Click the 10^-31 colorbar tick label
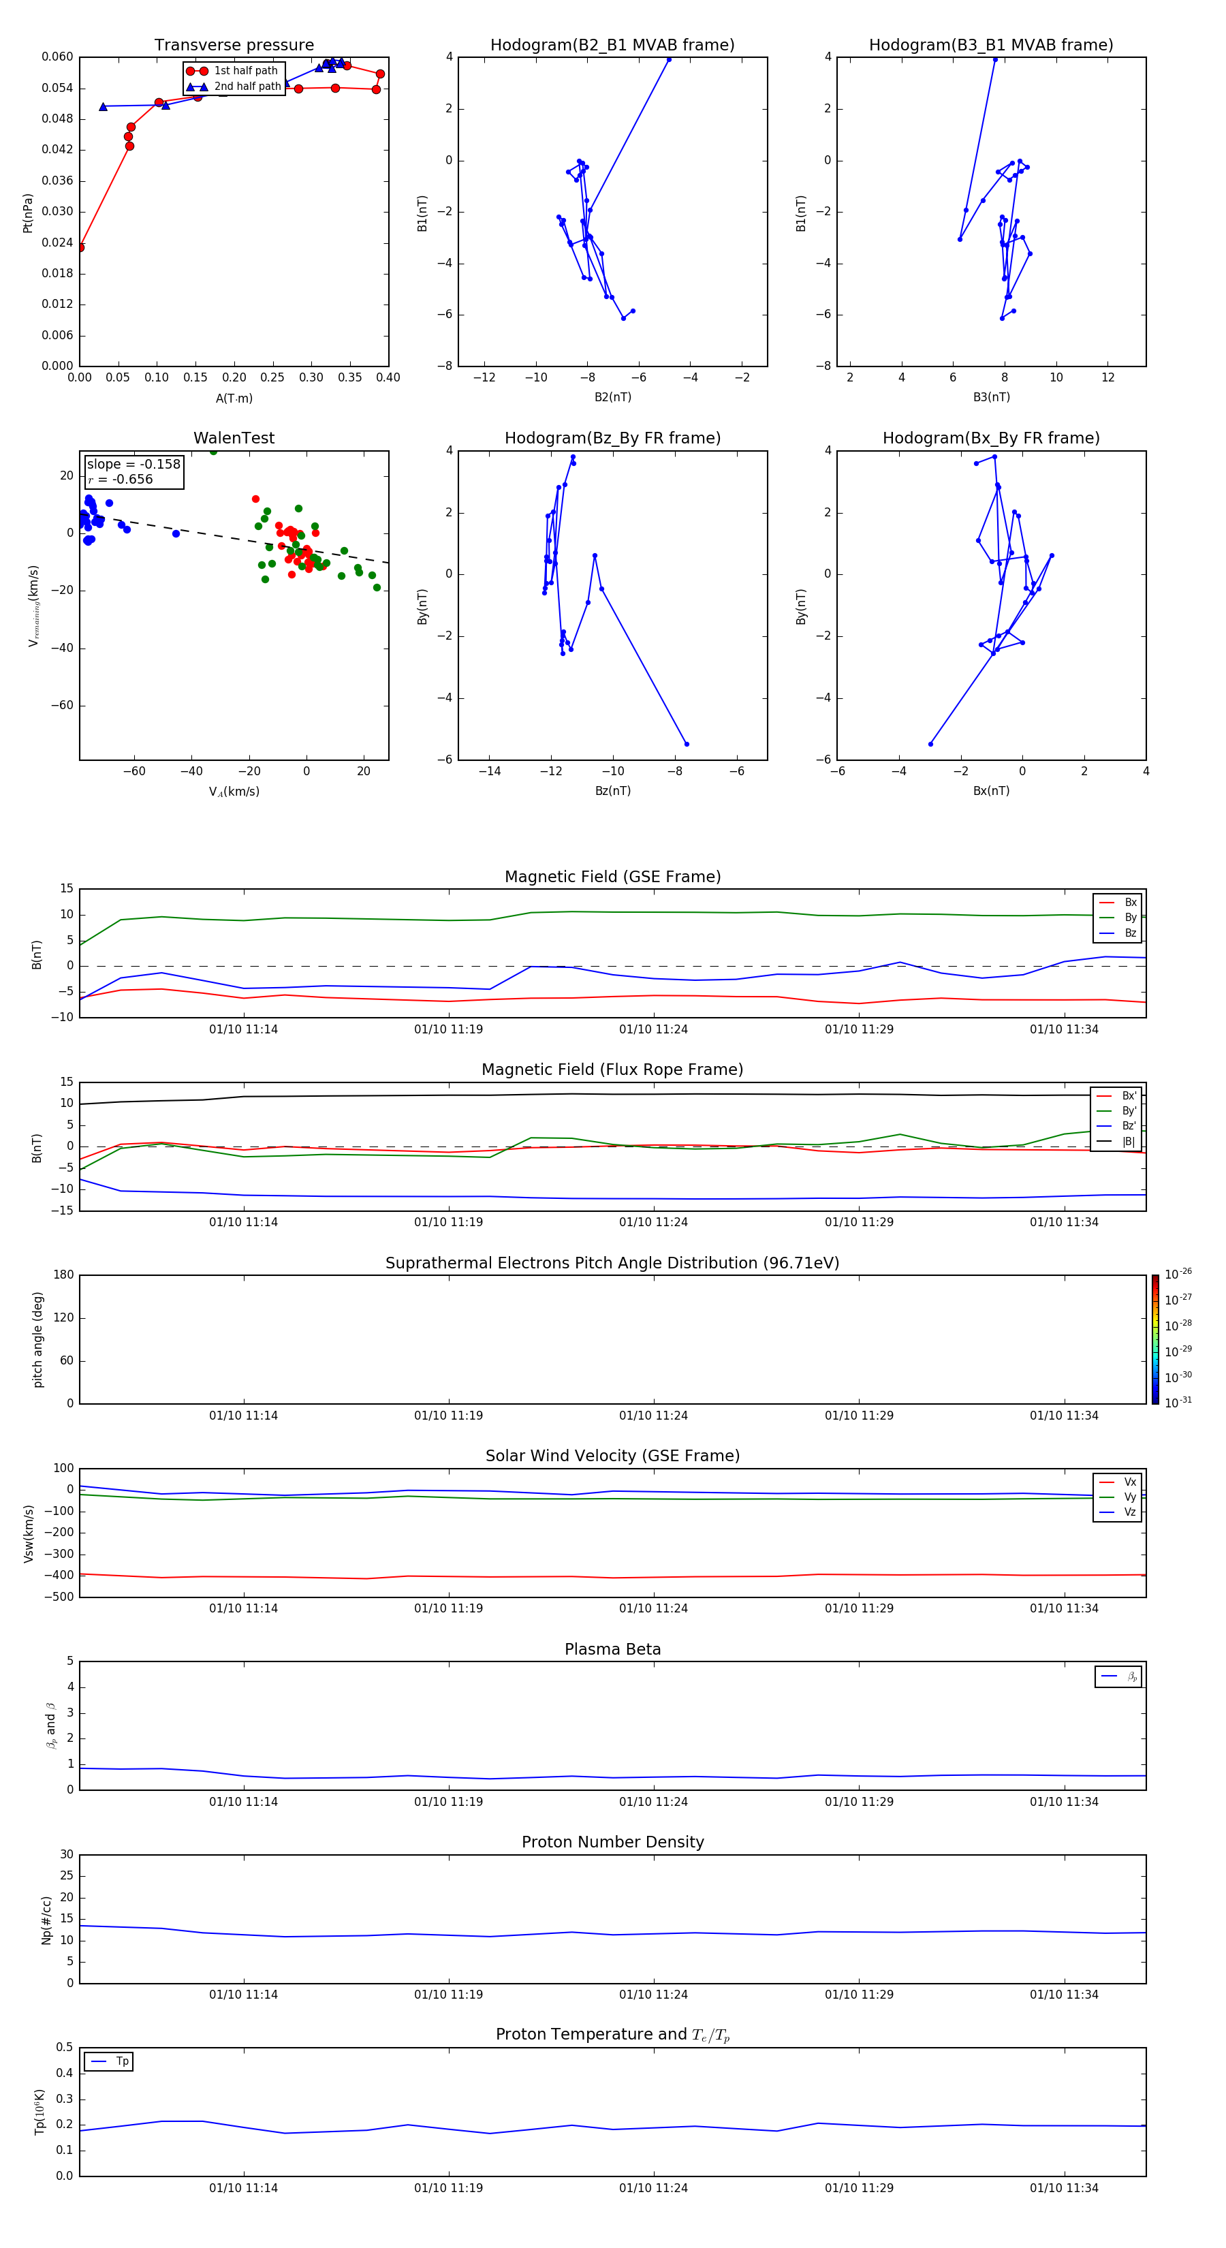1226x2248 pixels. [x=1178, y=1403]
